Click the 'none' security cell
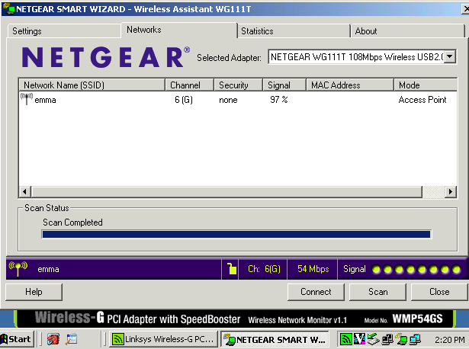Viewport: 469px width, 349px height. pyautogui.click(x=228, y=100)
